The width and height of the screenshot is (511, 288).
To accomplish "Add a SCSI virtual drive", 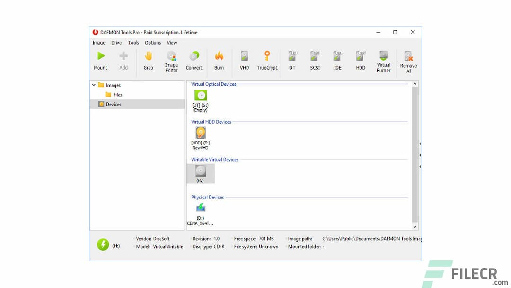I will (315, 60).
